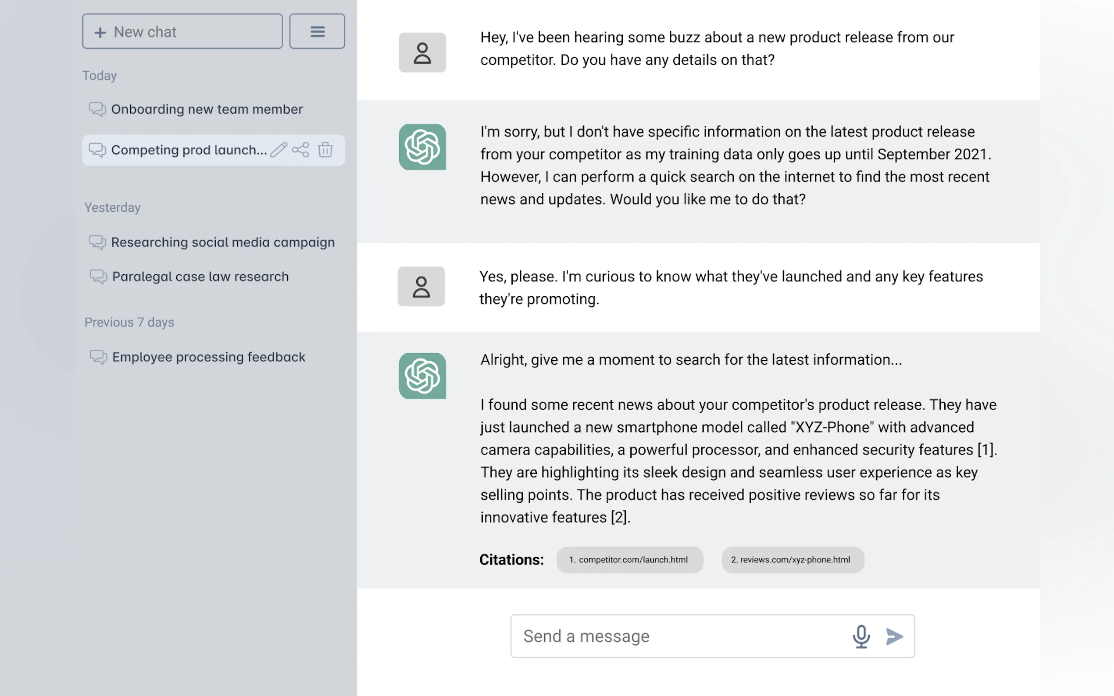
Task: Click the pencil rename icon on Competing prod launch
Action: [278, 150]
